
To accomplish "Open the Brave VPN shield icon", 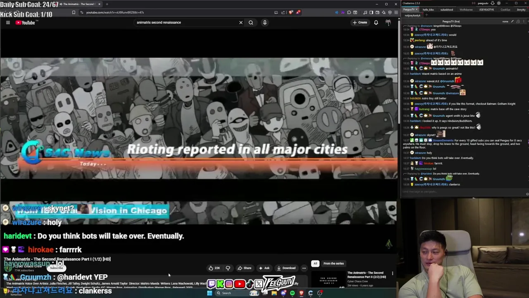I will point(390,12).
